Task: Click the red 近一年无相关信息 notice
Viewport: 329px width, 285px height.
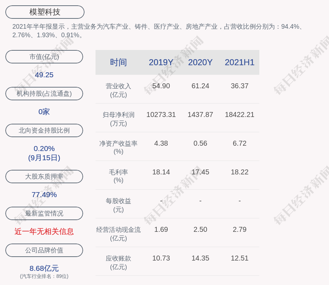Action: 44,231
